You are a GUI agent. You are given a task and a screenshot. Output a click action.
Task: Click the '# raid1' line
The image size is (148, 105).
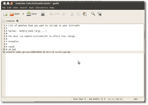coord(10,47)
